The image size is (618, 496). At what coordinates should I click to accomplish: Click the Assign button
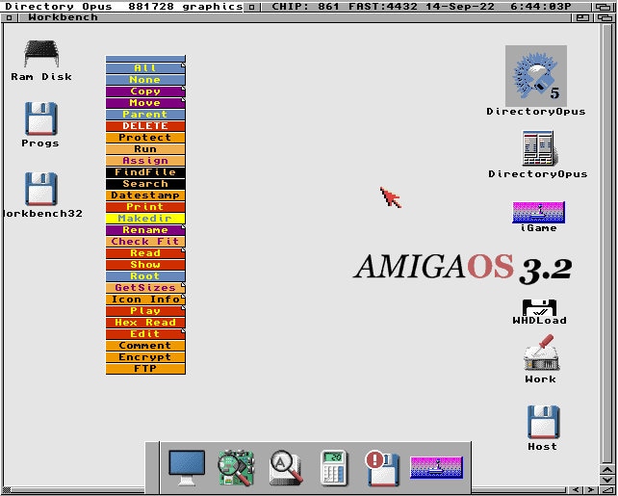pyautogui.click(x=145, y=161)
